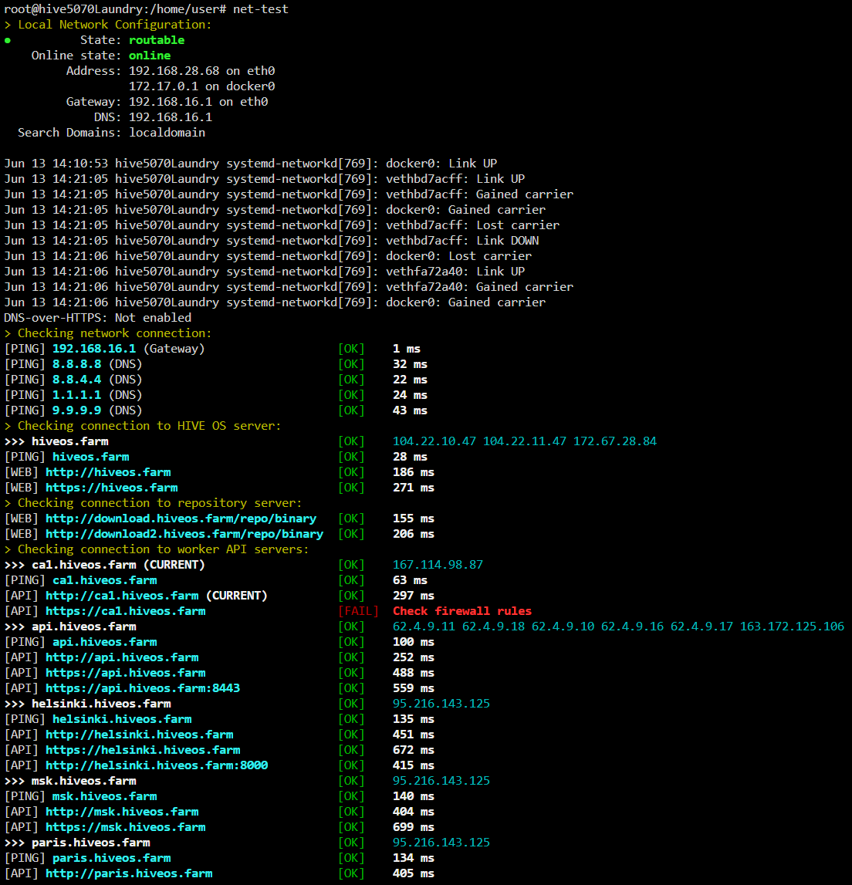This screenshot has height=885, width=852.
Task: Select the 'vethbd7acff: Gained carrier' log message
Action: click(x=479, y=194)
